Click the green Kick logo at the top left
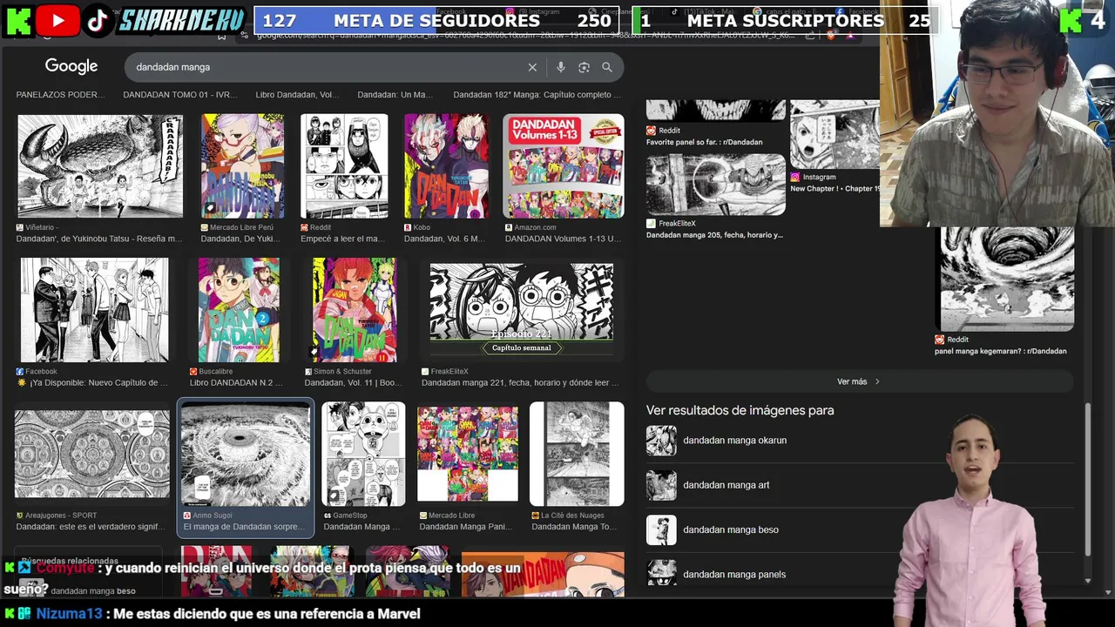Viewport: 1115px width, 627px height. pos(18,20)
